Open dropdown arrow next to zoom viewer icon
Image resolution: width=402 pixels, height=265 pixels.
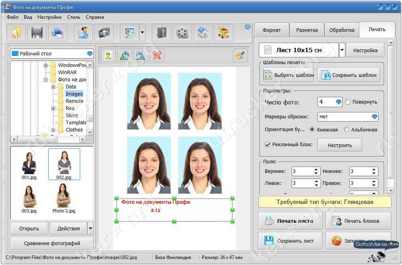(142, 33)
